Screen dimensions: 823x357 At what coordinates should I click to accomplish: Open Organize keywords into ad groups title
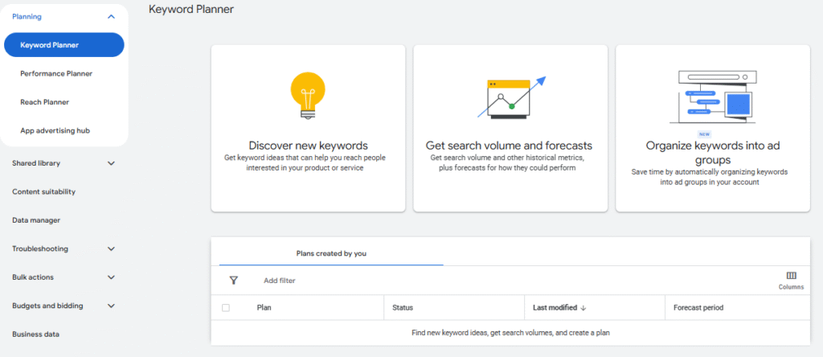point(713,152)
